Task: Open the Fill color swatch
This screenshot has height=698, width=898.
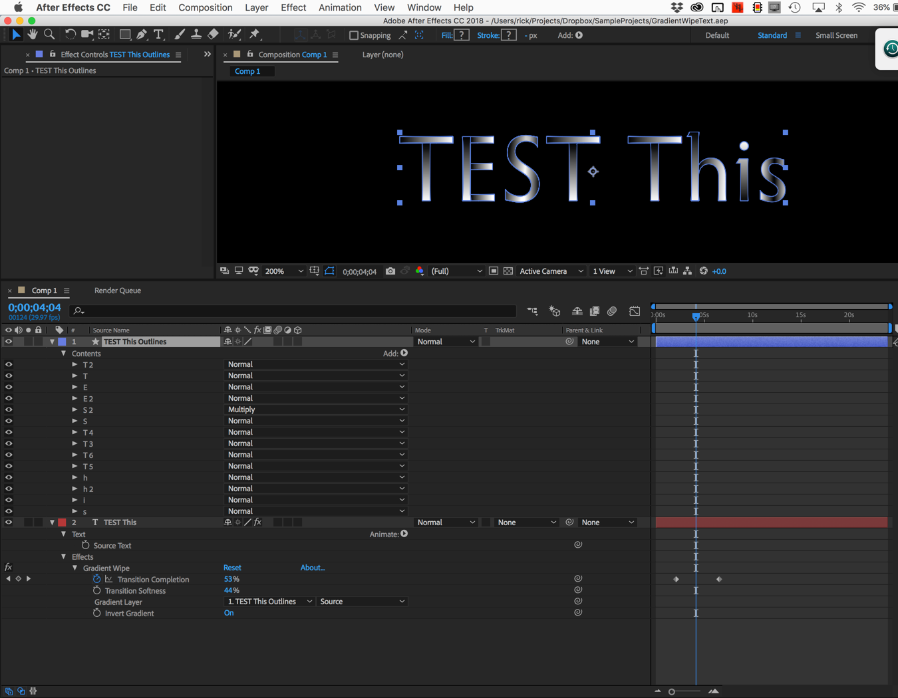Action: tap(462, 35)
